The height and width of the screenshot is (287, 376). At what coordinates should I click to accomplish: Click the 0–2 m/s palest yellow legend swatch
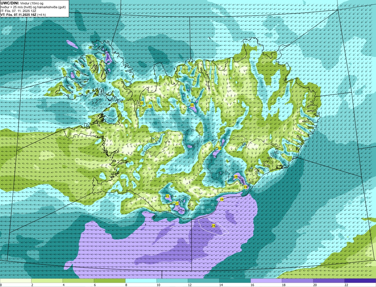click(x=16, y=281)
